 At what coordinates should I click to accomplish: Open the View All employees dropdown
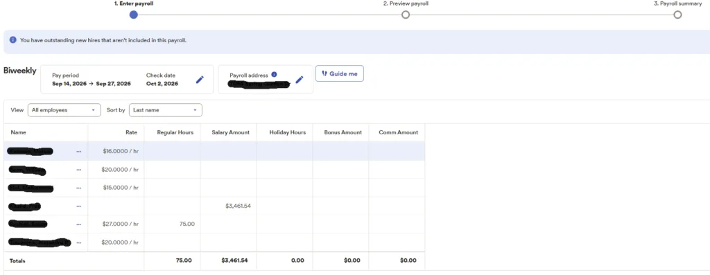pyautogui.click(x=64, y=110)
